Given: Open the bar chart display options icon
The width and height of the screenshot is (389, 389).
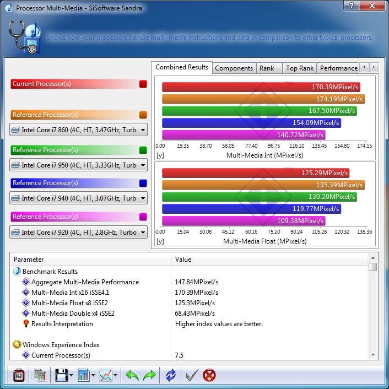Looking at the screenshot, I should [x=84, y=375].
